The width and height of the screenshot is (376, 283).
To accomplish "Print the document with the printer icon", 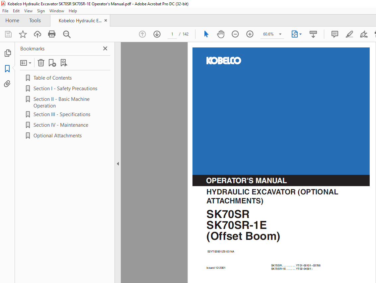I will point(52,34).
